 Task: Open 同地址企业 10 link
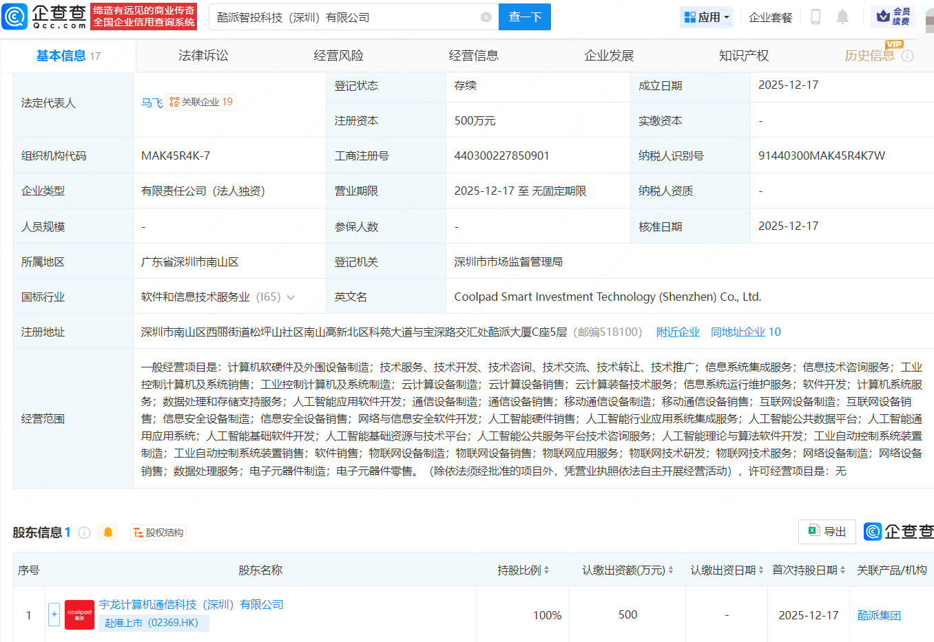click(745, 332)
